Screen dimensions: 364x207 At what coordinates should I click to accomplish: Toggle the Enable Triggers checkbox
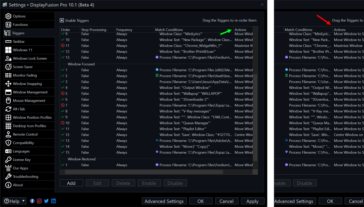62,20
